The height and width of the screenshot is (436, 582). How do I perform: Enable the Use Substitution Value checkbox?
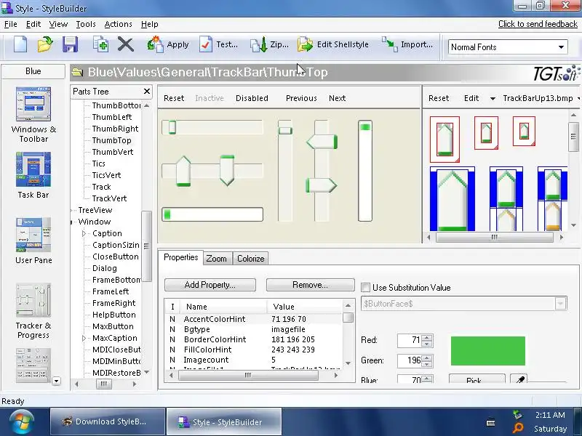(x=366, y=287)
